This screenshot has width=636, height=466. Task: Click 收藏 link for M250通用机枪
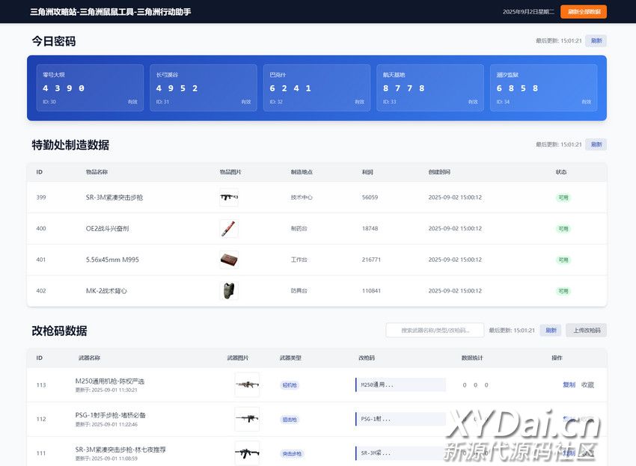[x=587, y=385]
